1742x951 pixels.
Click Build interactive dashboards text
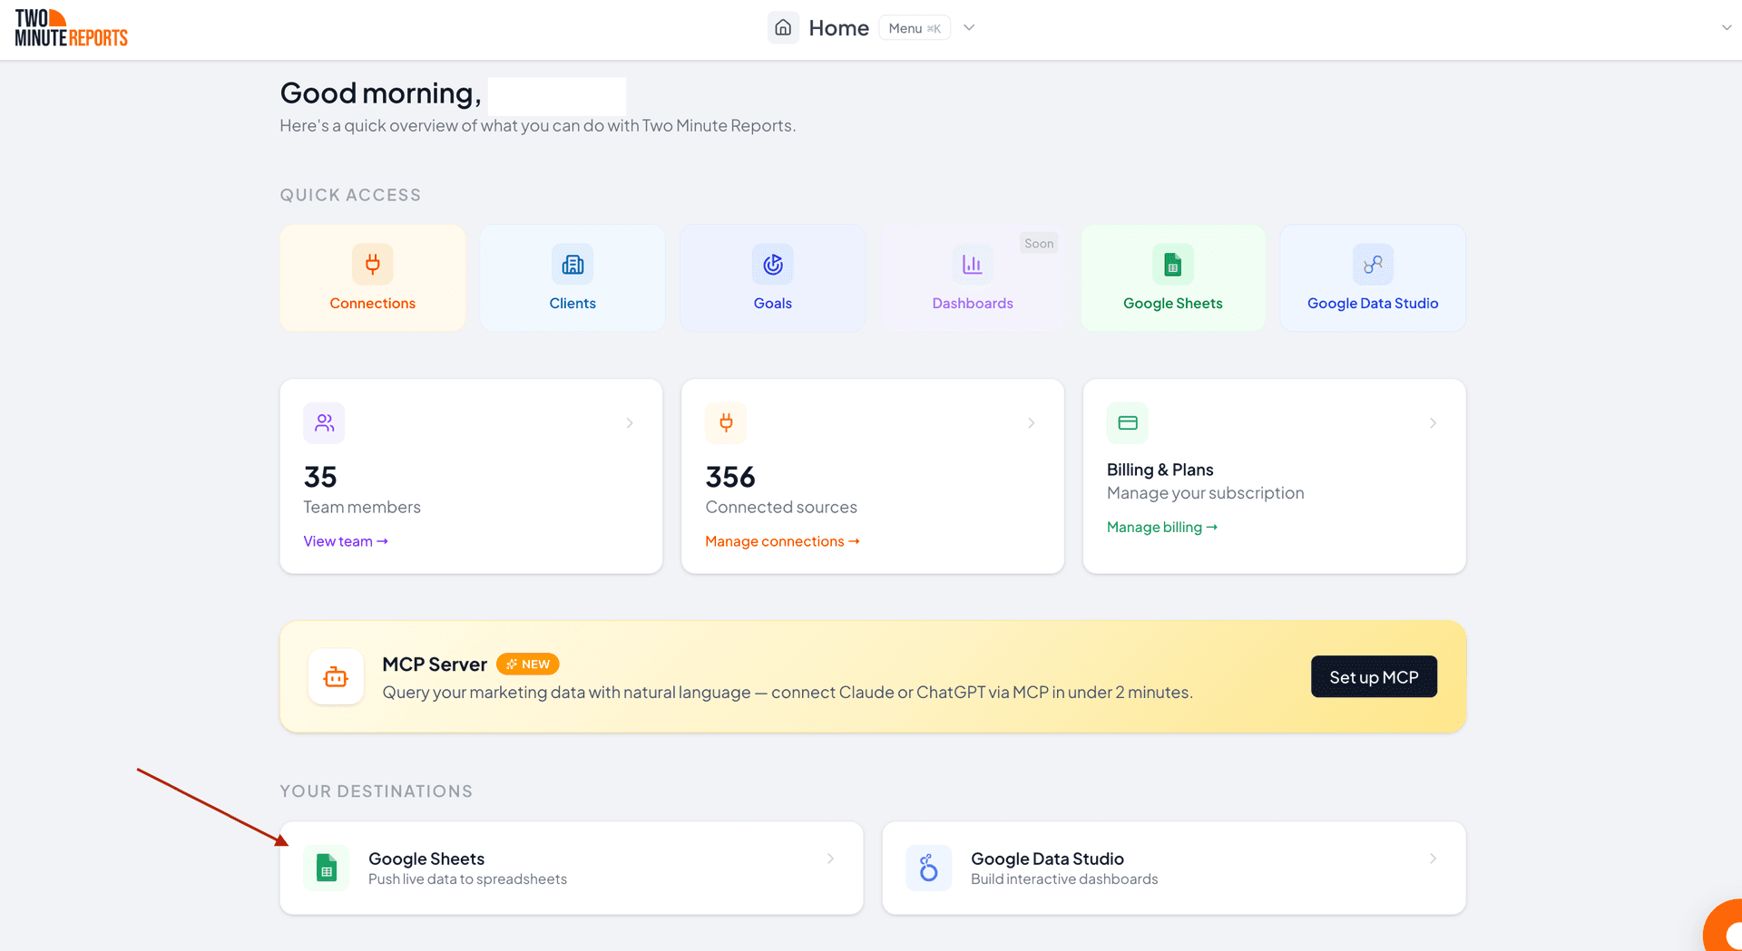point(1064,879)
